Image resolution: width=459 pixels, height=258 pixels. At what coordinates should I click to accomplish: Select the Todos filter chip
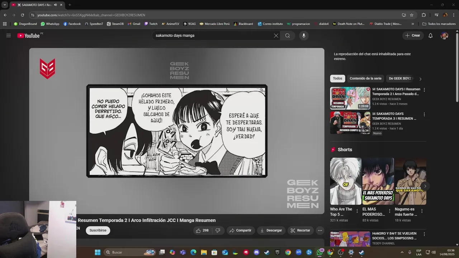click(337, 78)
